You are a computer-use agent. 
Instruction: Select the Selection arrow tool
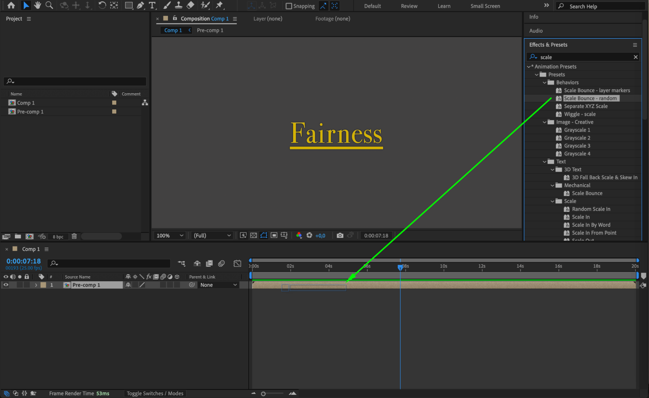tap(26, 5)
